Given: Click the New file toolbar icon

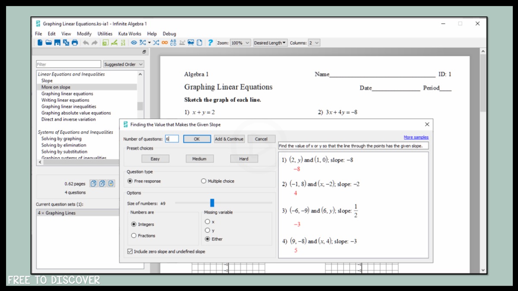Looking at the screenshot, I should pyautogui.click(x=40, y=43).
